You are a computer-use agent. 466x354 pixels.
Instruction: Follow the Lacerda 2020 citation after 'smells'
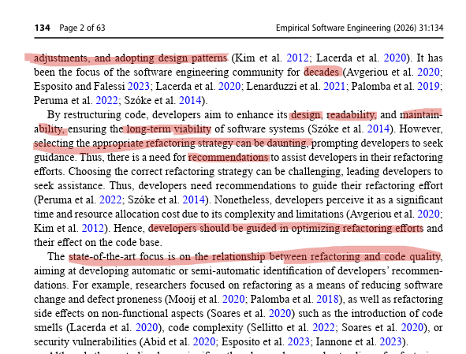147,327
